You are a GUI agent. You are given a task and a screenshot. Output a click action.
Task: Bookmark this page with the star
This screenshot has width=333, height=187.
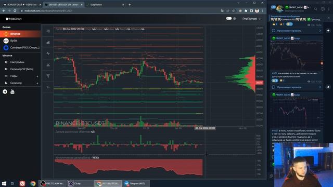pyautogui.click(x=234, y=10)
